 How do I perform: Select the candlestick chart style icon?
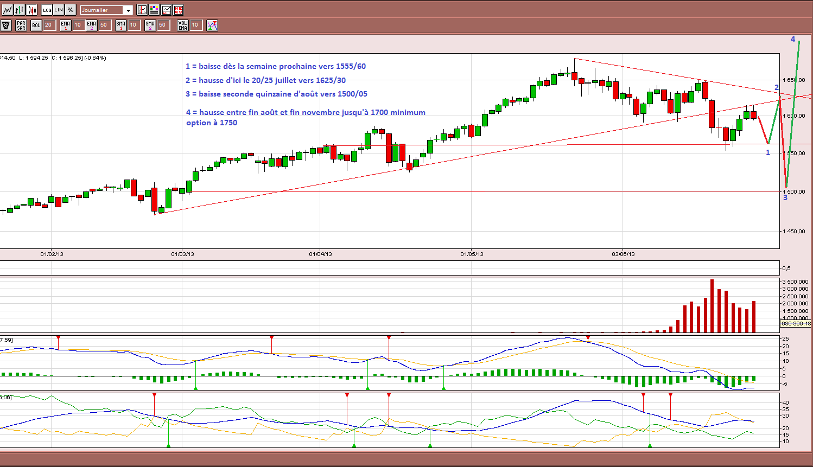pyautogui.click(x=32, y=10)
